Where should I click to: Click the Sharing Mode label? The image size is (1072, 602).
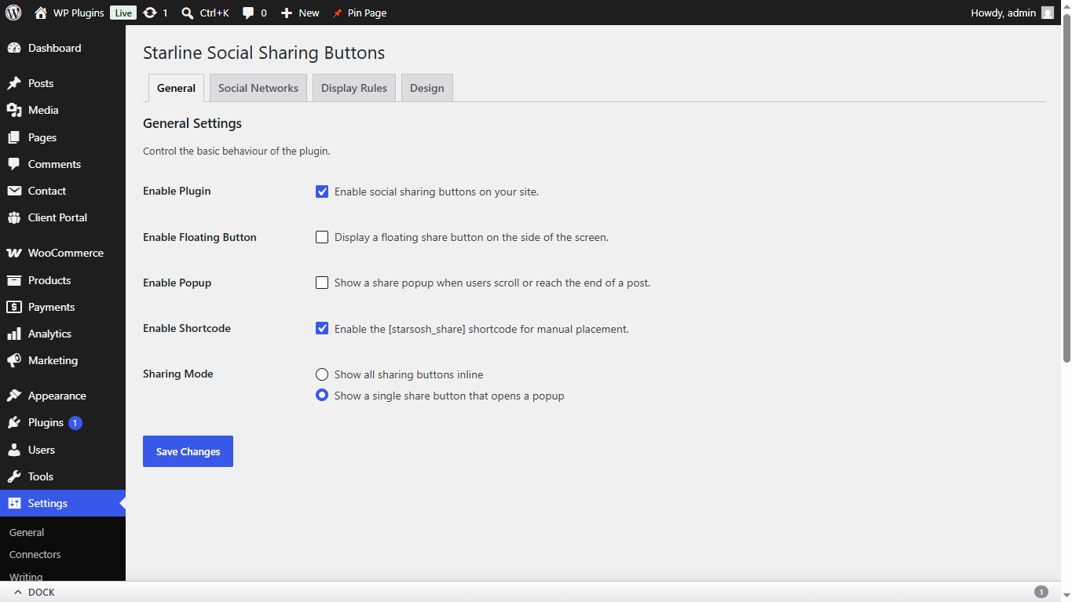(x=178, y=374)
